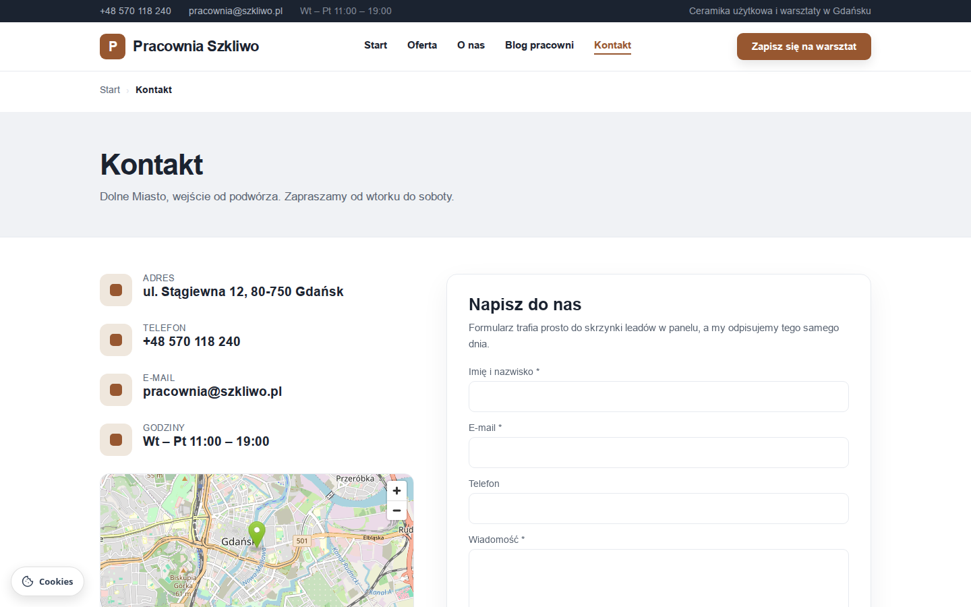Focus the Wiadomość text area
The width and height of the screenshot is (971, 607).
[659, 578]
